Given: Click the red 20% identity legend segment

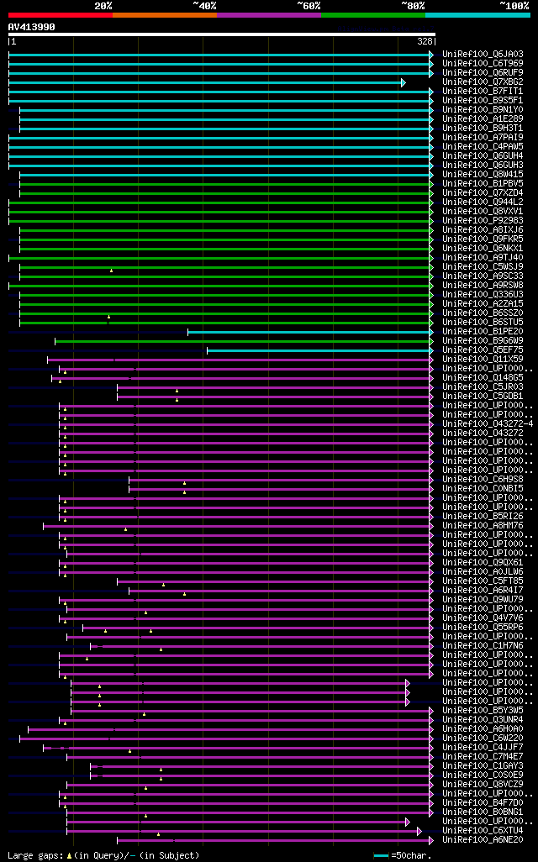Looking at the screenshot, I should tap(61, 15).
